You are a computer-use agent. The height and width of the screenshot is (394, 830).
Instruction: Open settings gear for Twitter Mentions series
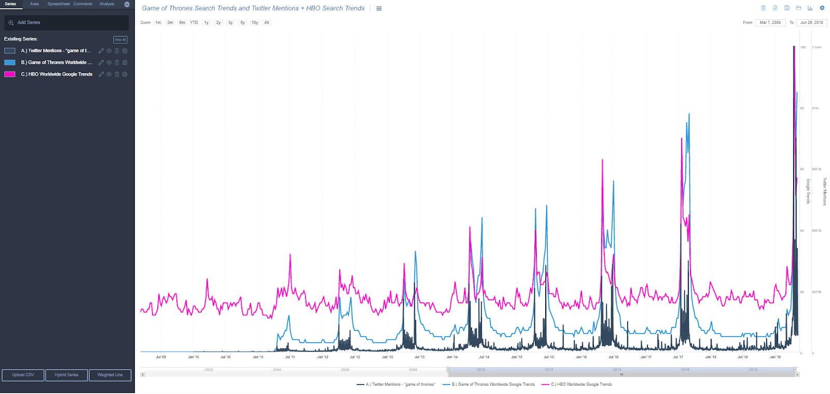tap(125, 51)
